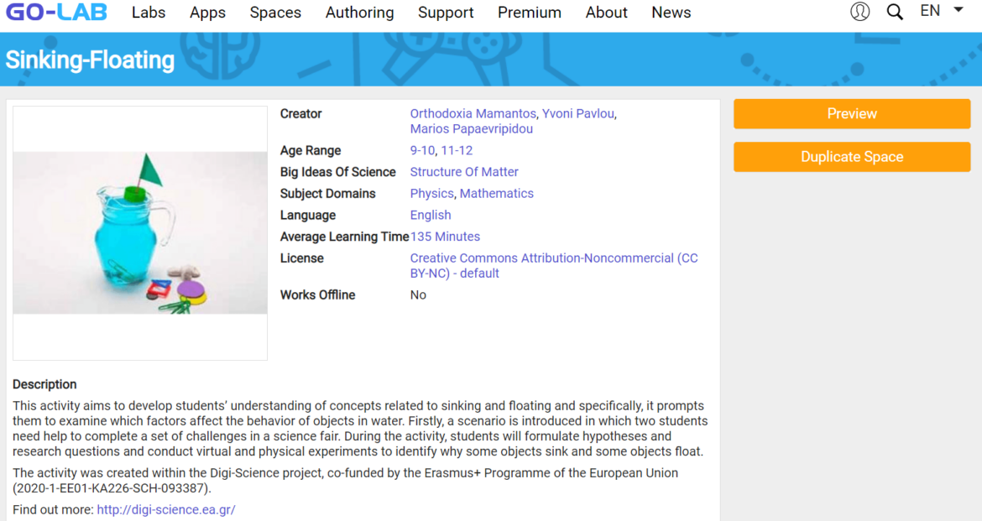Open the user account icon
Screen dimensions: 982x521
pyautogui.click(x=859, y=11)
